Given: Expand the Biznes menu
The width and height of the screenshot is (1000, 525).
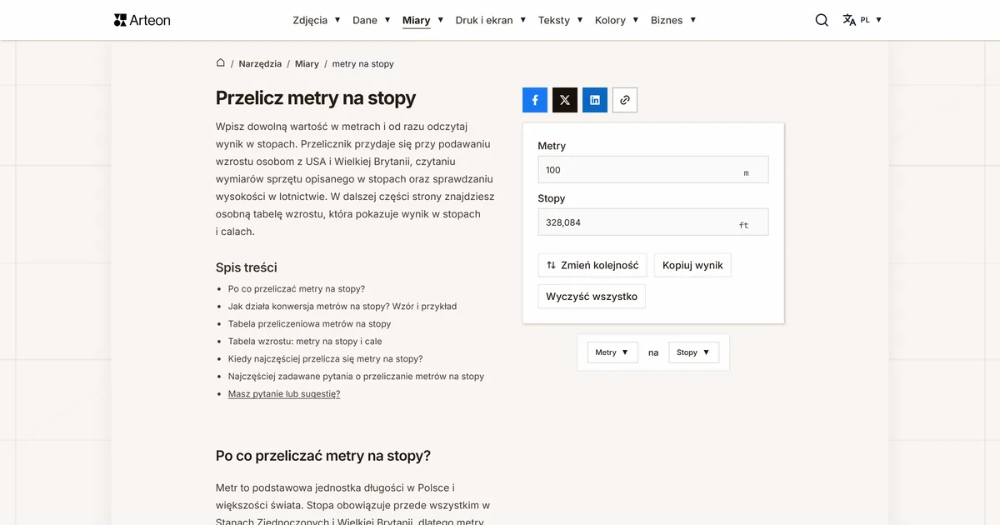Looking at the screenshot, I should click(x=673, y=20).
